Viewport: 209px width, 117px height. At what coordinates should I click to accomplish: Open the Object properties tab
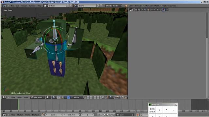tap(148, 10)
